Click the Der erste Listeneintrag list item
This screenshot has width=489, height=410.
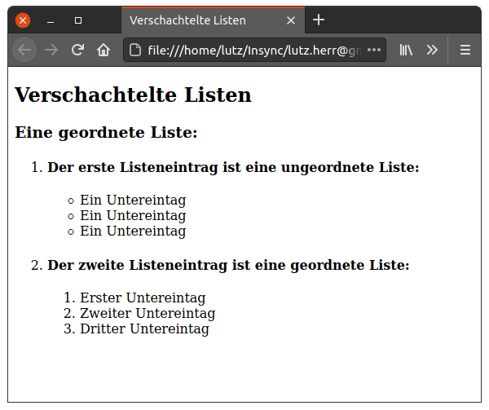coord(233,167)
